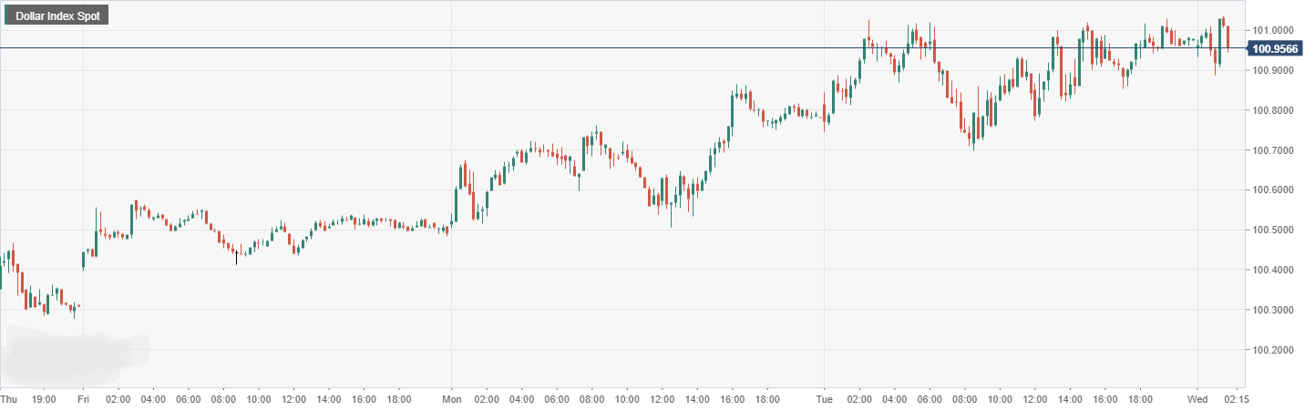This screenshot has width=1315, height=411.
Task: Click the 02:00 label right after Mon
Action: click(x=487, y=399)
